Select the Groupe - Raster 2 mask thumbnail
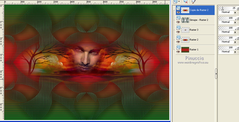Viewport: 239px width, 122px height. [x=185, y=20]
